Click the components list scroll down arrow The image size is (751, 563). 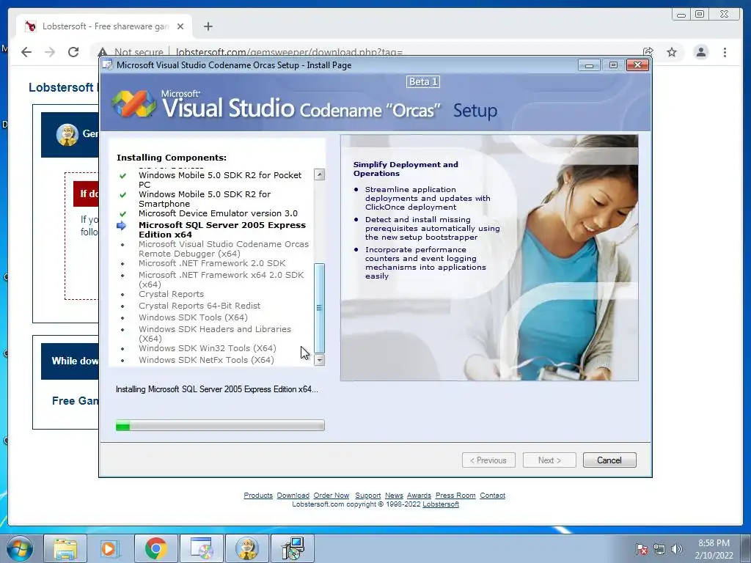(x=320, y=360)
